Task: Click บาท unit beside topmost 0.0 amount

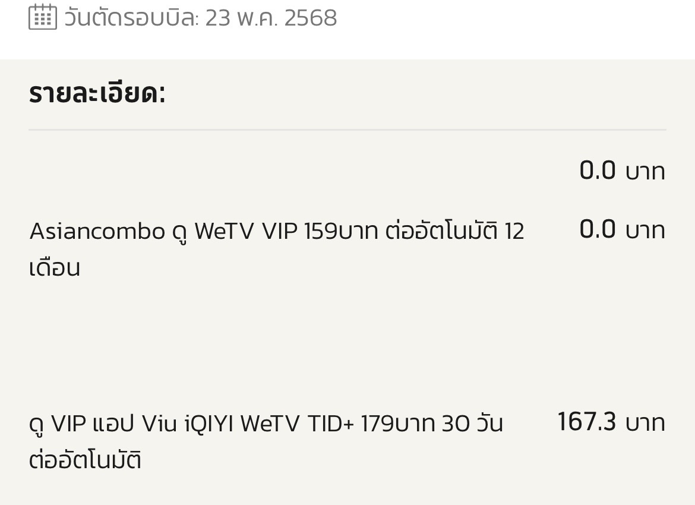Action: pos(645,172)
